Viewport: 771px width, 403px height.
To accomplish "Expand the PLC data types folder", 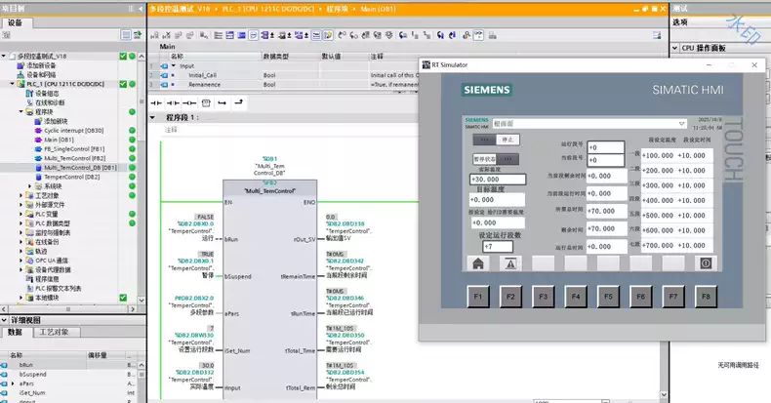I will pyautogui.click(x=21, y=223).
